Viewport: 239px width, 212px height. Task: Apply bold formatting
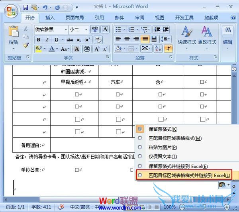pos(38,40)
